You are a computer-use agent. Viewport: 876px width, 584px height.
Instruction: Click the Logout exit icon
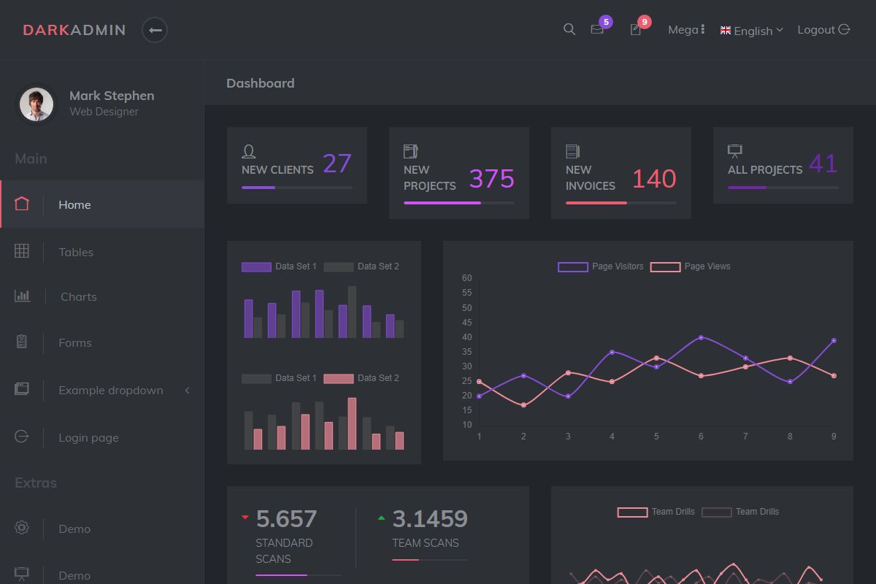coord(845,29)
